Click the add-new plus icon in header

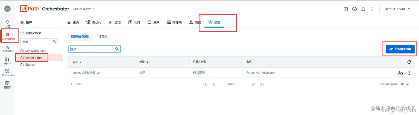pyautogui.click(x=346, y=9)
